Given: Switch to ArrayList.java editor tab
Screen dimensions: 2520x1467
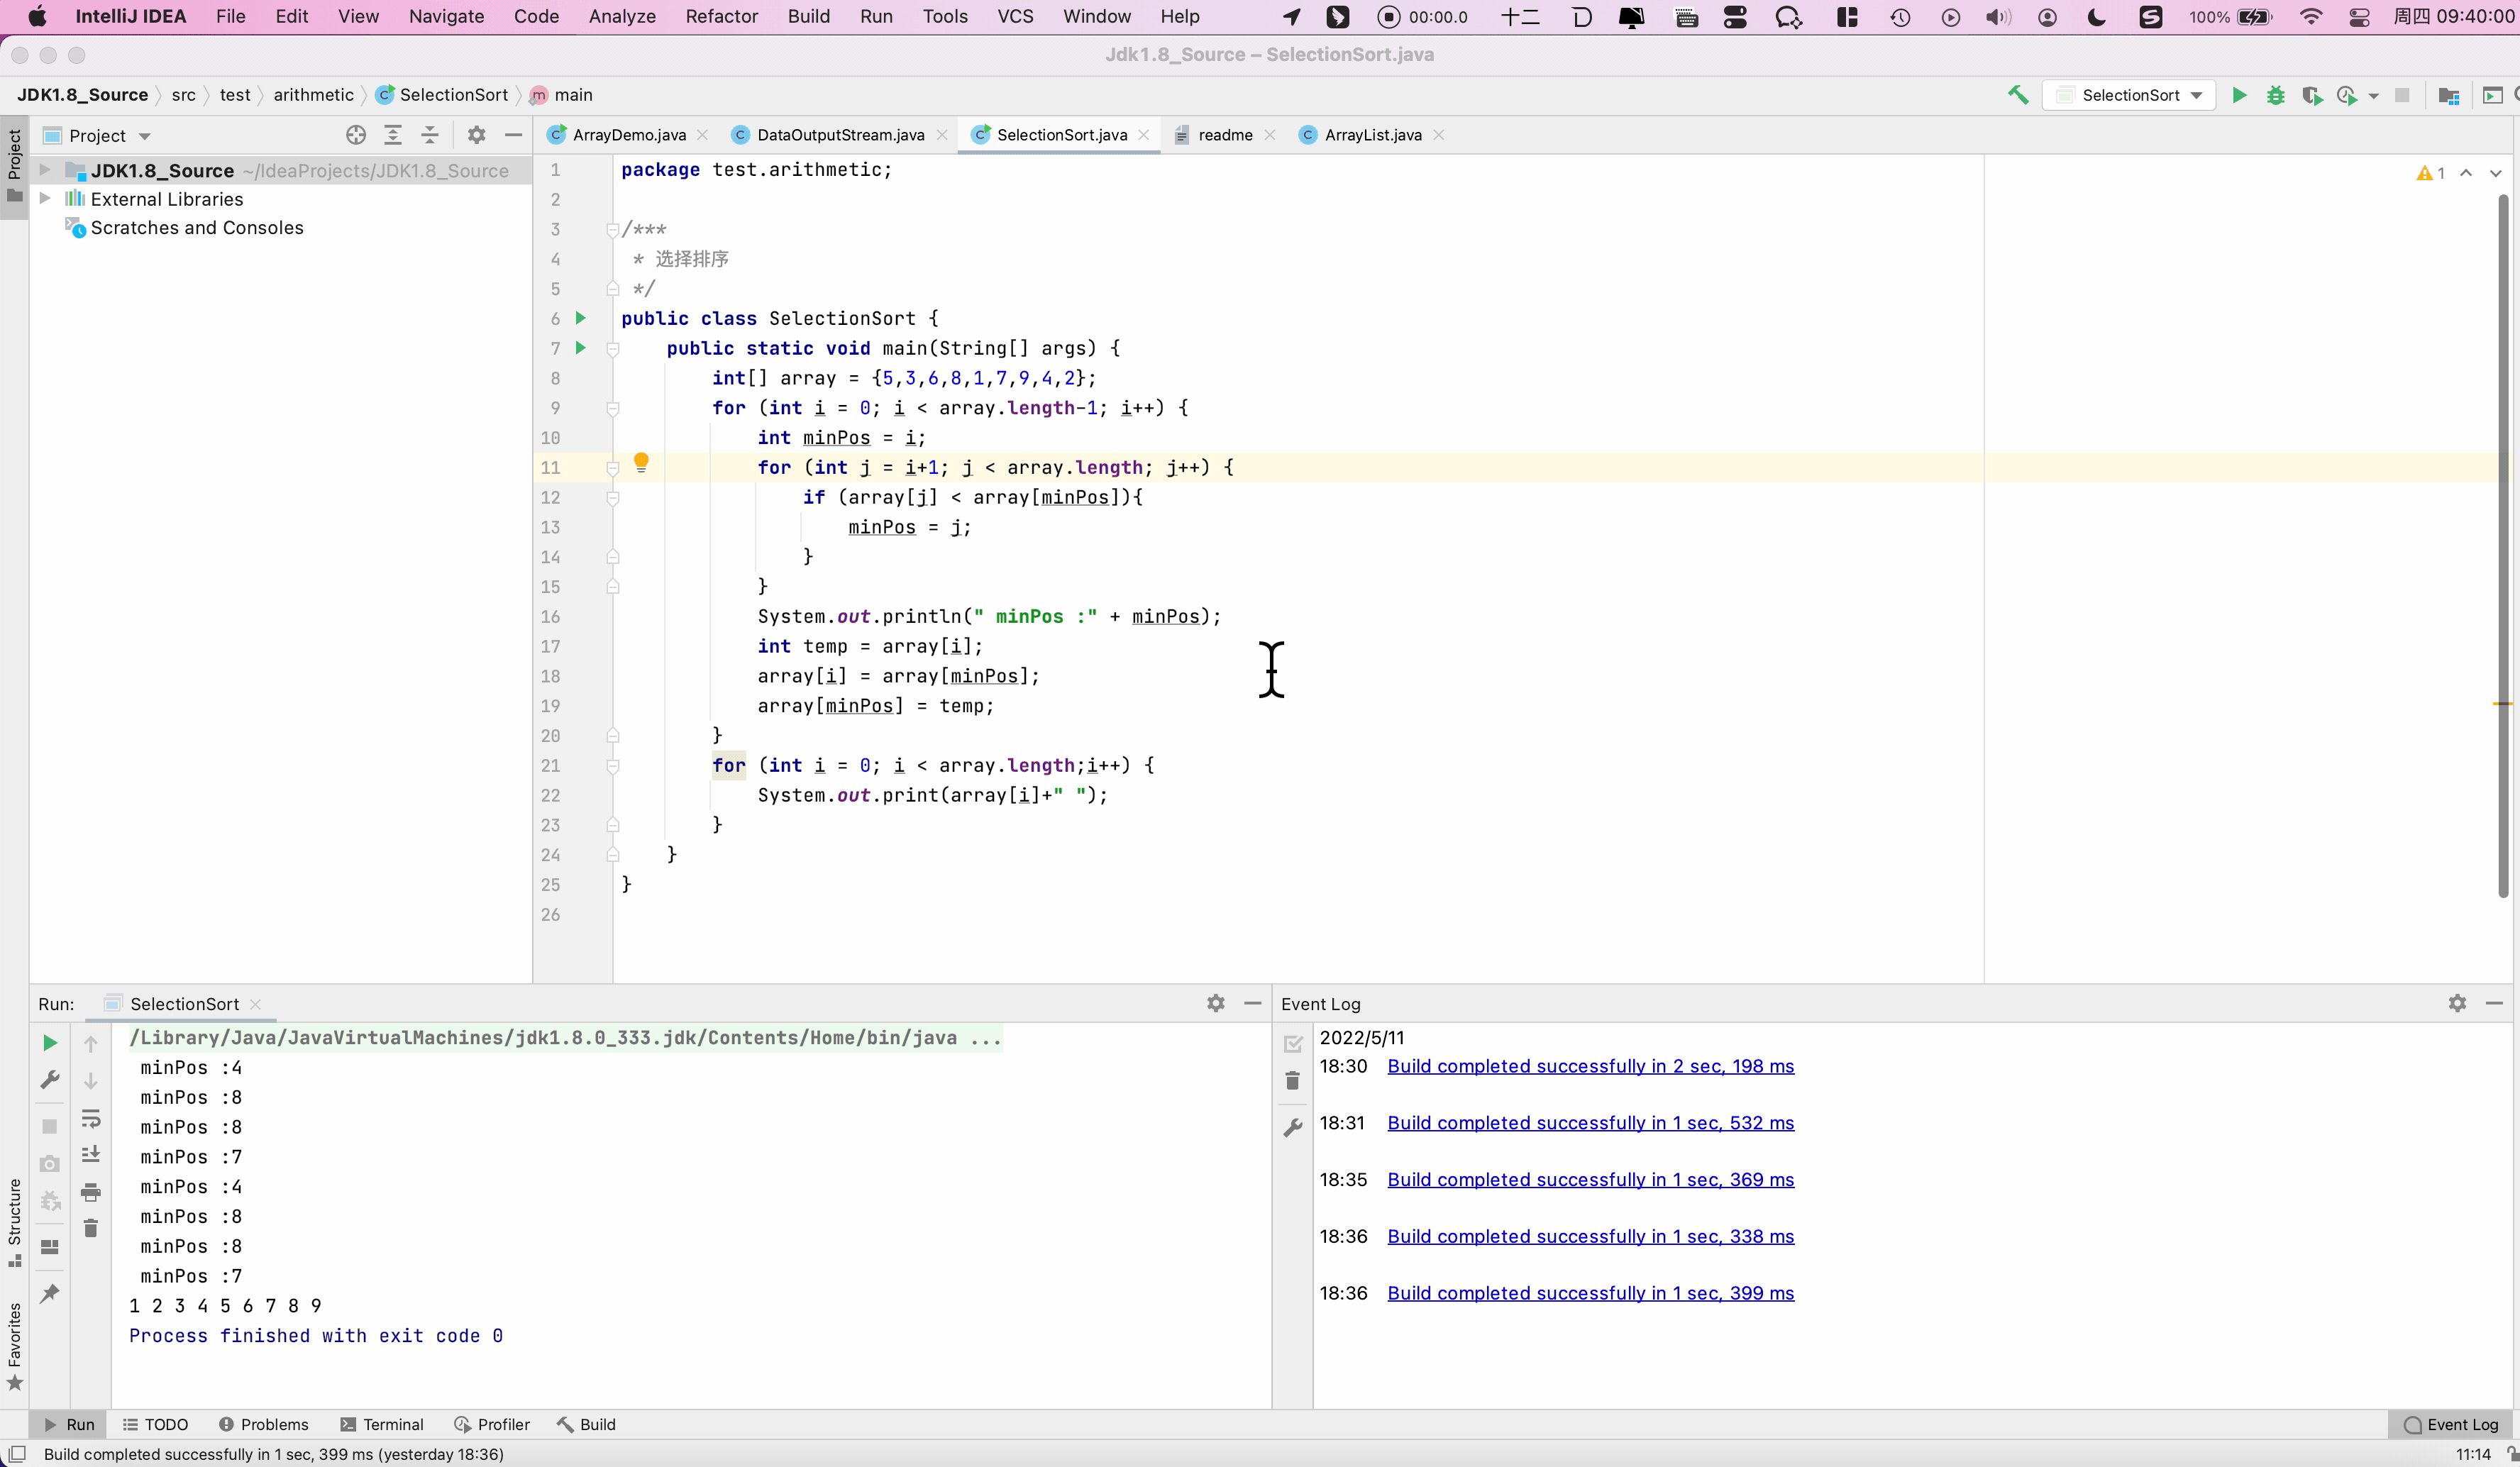Looking at the screenshot, I should (x=1372, y=135).
